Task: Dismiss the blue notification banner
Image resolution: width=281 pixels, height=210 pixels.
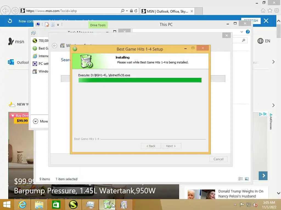Action: [x=266, y=21]
